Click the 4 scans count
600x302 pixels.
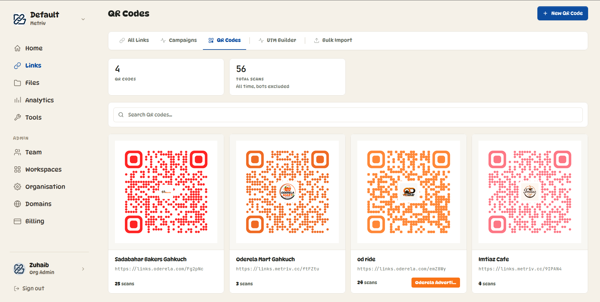click(487, 284)
